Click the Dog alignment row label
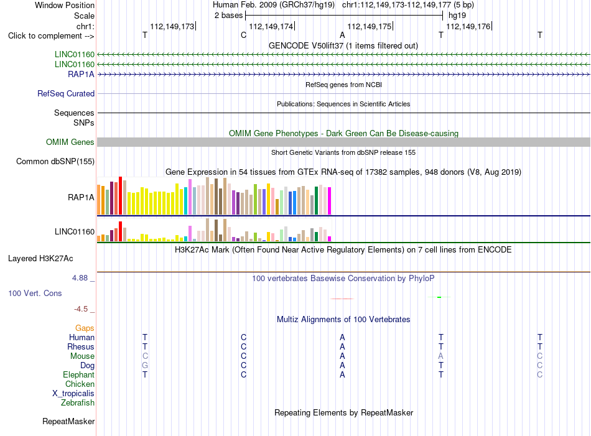 (x=87, y=366)
